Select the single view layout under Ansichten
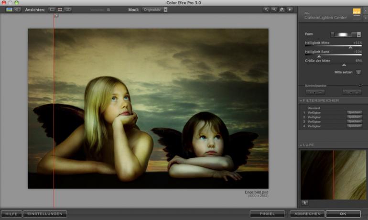This screenshot has width=368, height=220. [x=52, y=10]
